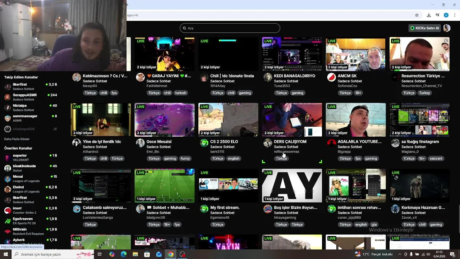Click SofondaCox streamer avatar
This screenshot has height=259, width=460.
tap(332, 77)
